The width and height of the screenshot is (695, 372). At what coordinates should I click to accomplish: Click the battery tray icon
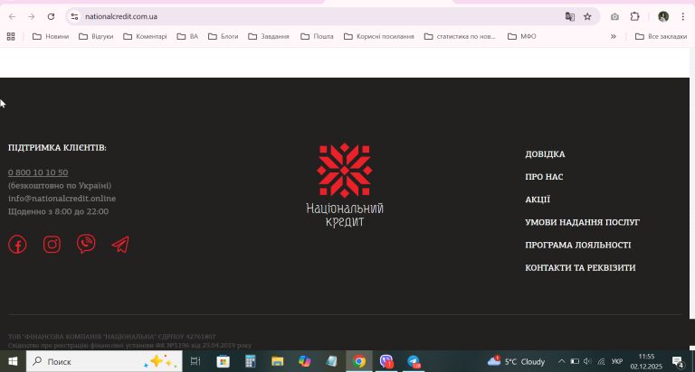pyautogui.click(x=575, y=361)
